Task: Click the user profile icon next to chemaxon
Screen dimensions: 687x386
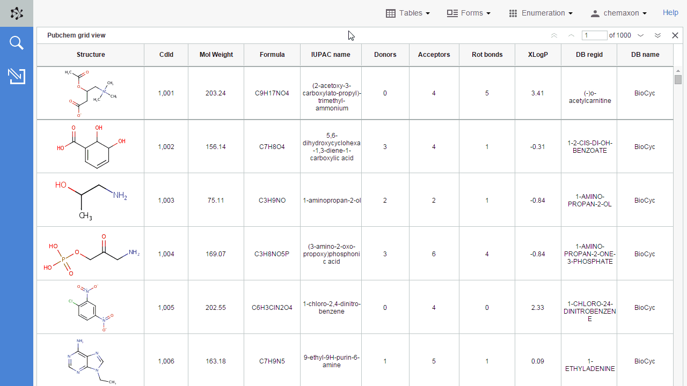Action: (x=595, y=13)
